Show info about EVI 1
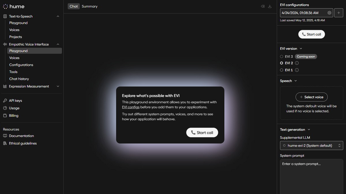Screen dimensions: 346x194 [x=297, y=70]
